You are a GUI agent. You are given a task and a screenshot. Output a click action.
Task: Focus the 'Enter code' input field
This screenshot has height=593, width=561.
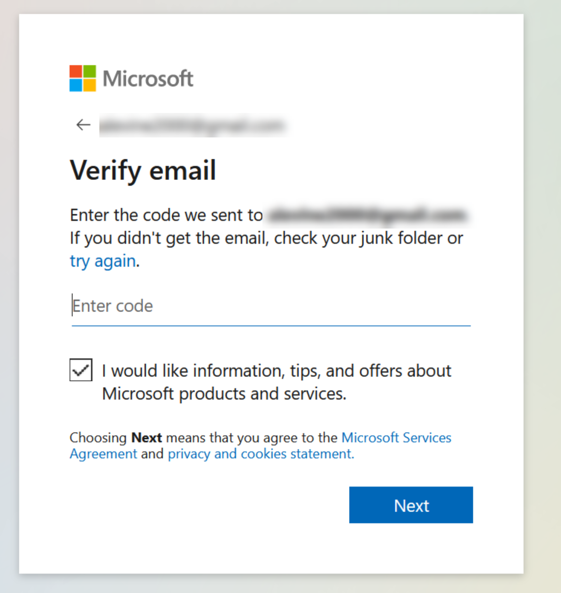tap(271, 306)
